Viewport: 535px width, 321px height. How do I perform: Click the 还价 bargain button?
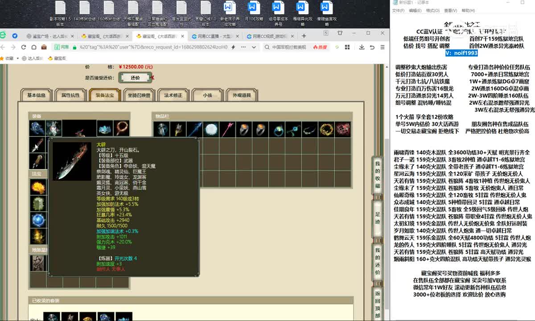pyautogui.click(x=135, y=78)
